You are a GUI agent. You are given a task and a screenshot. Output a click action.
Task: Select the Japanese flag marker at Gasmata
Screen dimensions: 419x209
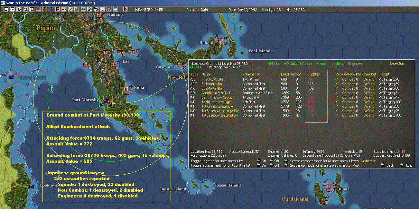click(180, 65)
